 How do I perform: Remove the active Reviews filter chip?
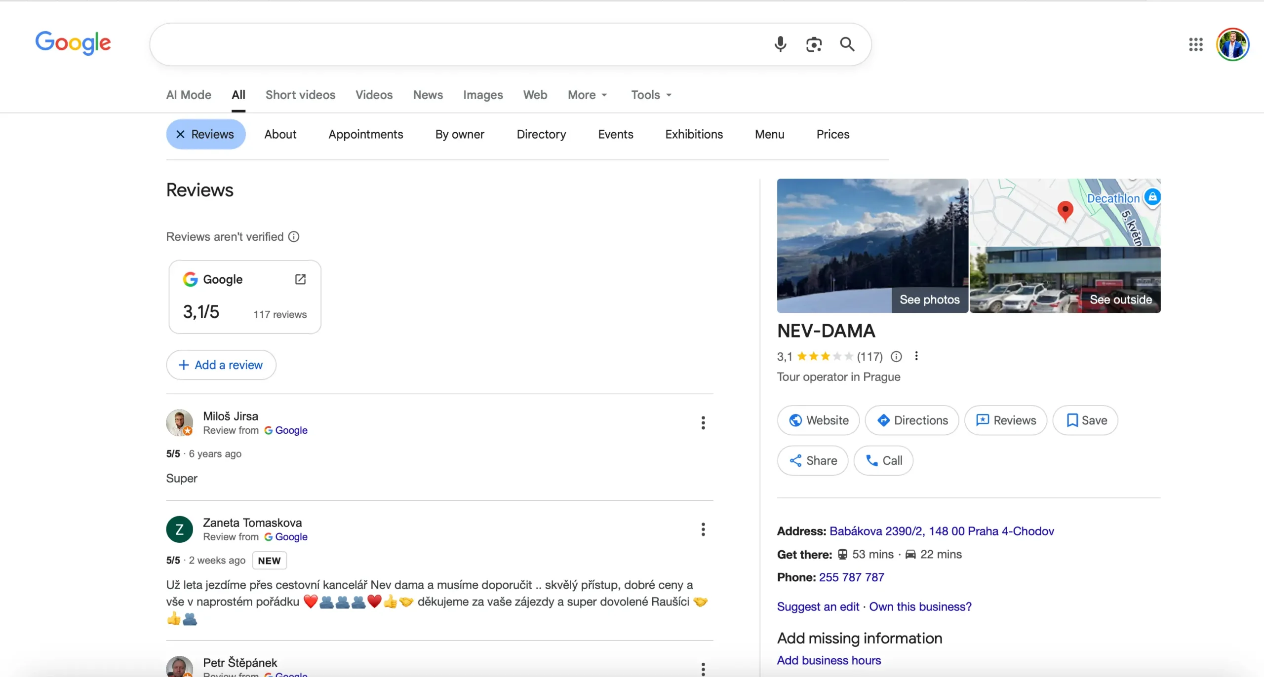click(180, 134)
